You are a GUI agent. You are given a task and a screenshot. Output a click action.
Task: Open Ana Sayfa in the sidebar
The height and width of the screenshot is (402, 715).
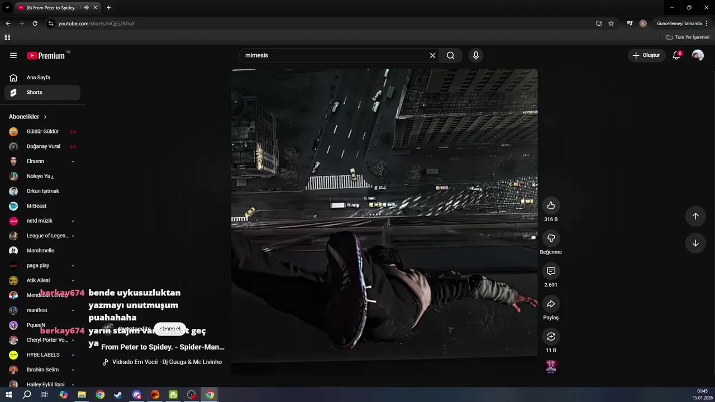tap(42, 78)
